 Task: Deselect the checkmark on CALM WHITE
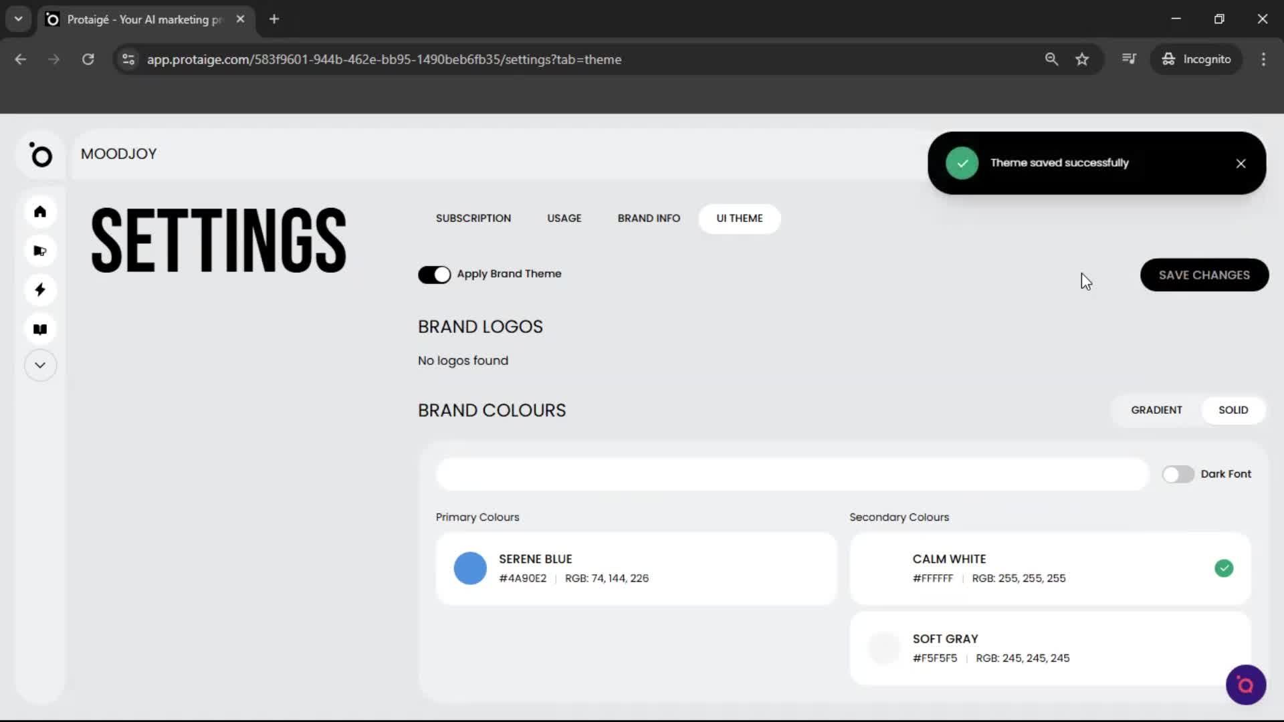pos(1224,568)
